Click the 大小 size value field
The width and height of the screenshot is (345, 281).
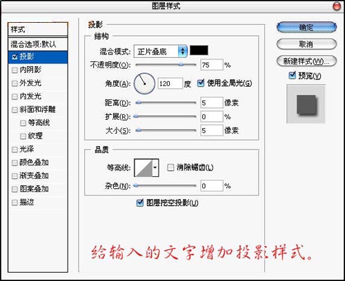click(x=212, y=130)
